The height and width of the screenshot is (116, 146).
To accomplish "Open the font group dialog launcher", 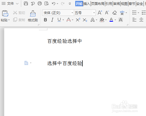I will click(127, 25).
